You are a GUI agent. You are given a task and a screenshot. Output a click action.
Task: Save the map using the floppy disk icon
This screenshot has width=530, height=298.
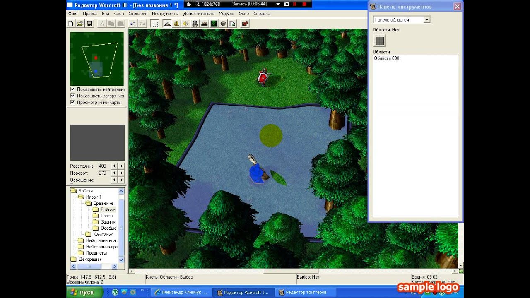[x=89, y=24]
